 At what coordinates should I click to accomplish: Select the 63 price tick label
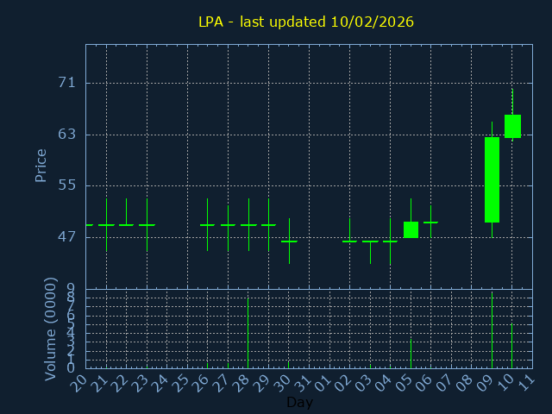66,134
